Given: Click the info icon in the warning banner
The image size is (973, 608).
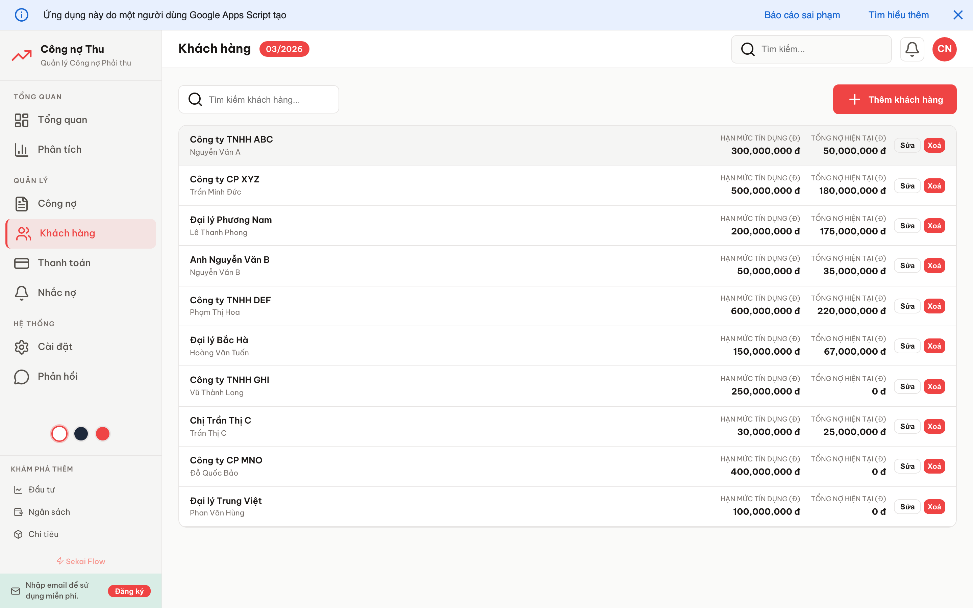Looking at the screenshot, I should [x=22, y=15].
